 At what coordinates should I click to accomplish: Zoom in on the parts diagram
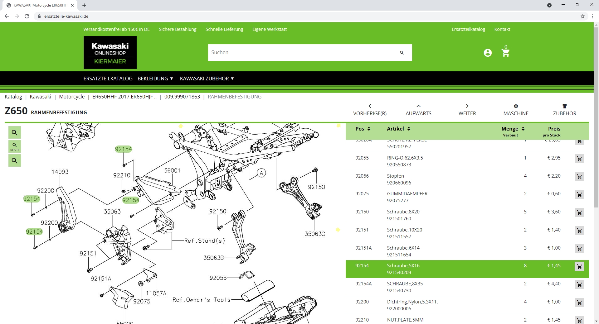15,133
